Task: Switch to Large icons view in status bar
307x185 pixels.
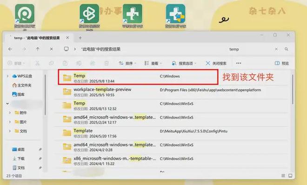Action: coord(290,176)
